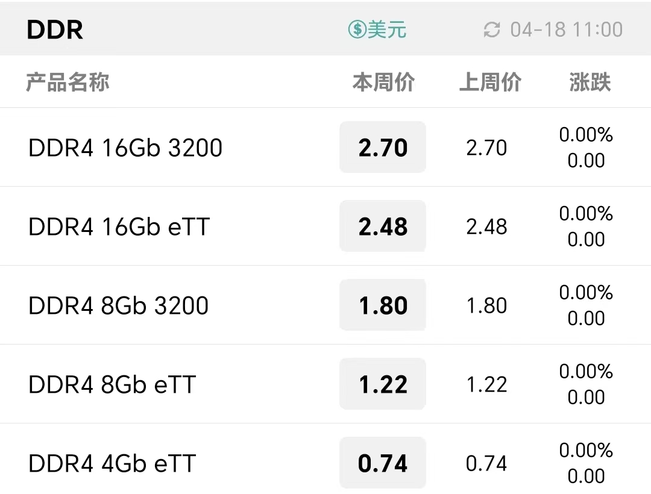Tap the bold 1.22 price box
Image resolution: width=651 pixels, height=494 pixels.
tap(383, 384)
